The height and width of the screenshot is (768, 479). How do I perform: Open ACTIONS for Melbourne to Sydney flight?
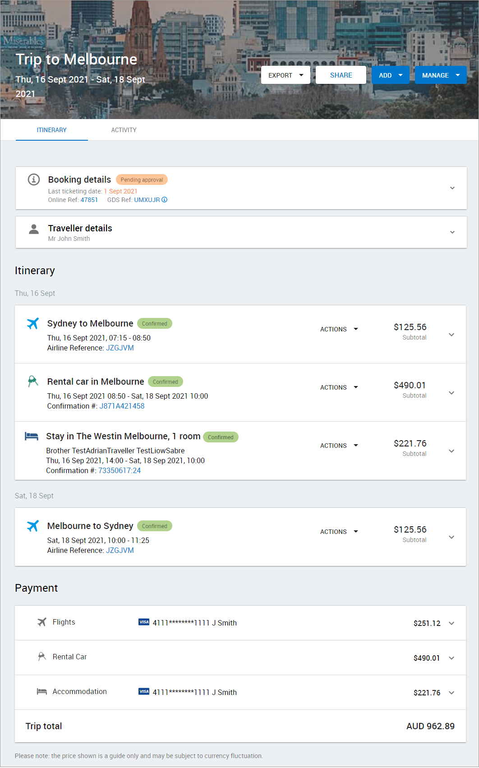pyautogui.click(x=339, y=532)
